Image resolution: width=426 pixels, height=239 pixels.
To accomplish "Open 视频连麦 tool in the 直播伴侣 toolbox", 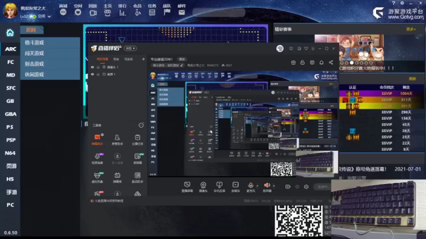I will pos(97,158).
